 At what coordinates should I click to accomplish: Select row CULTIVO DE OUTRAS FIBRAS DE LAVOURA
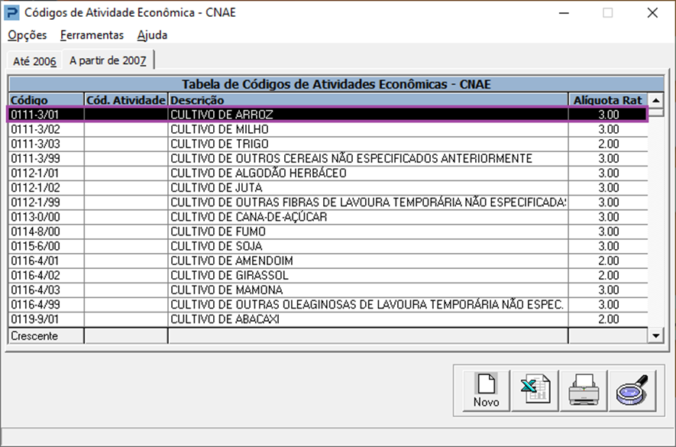click(x=328, y=202)
